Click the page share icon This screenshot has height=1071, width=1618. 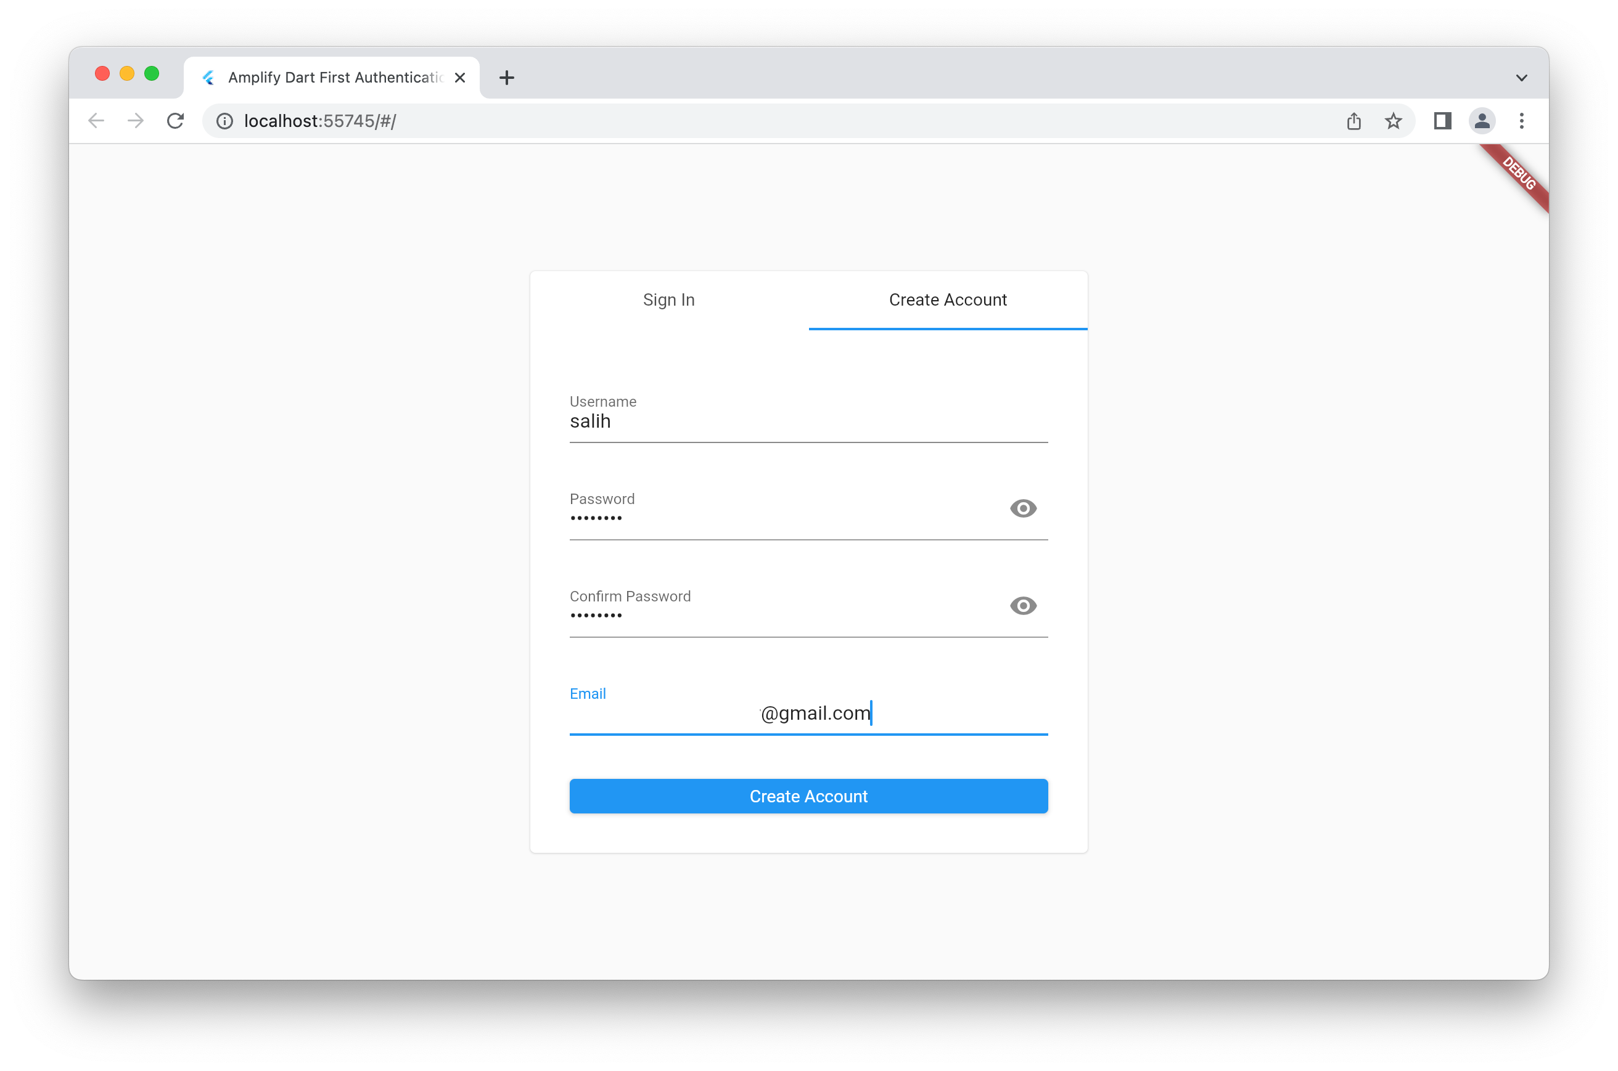click(x=1354, y=121)
